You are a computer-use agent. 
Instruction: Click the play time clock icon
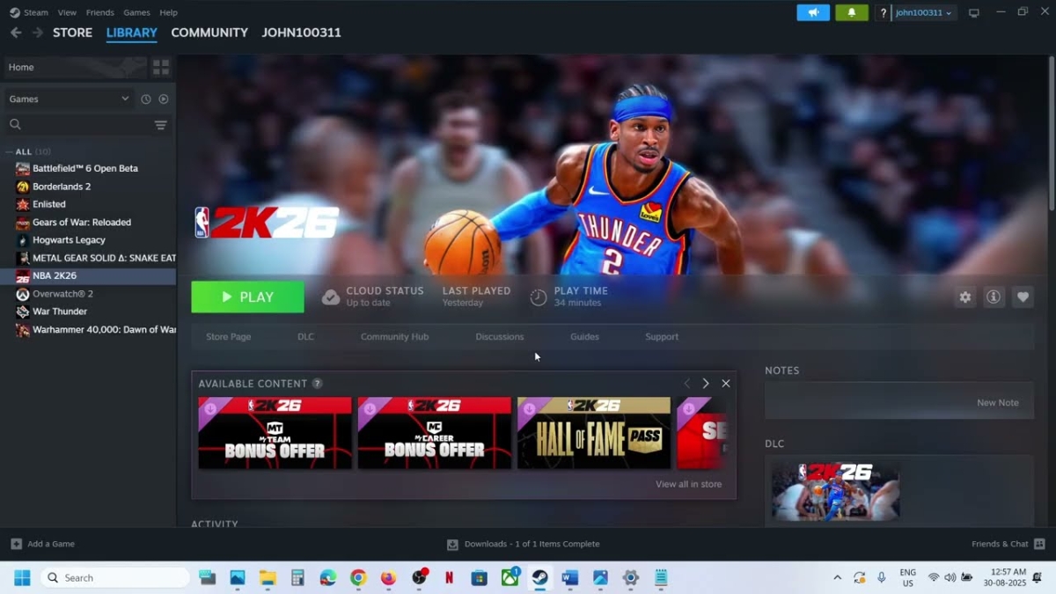point(539,297)
